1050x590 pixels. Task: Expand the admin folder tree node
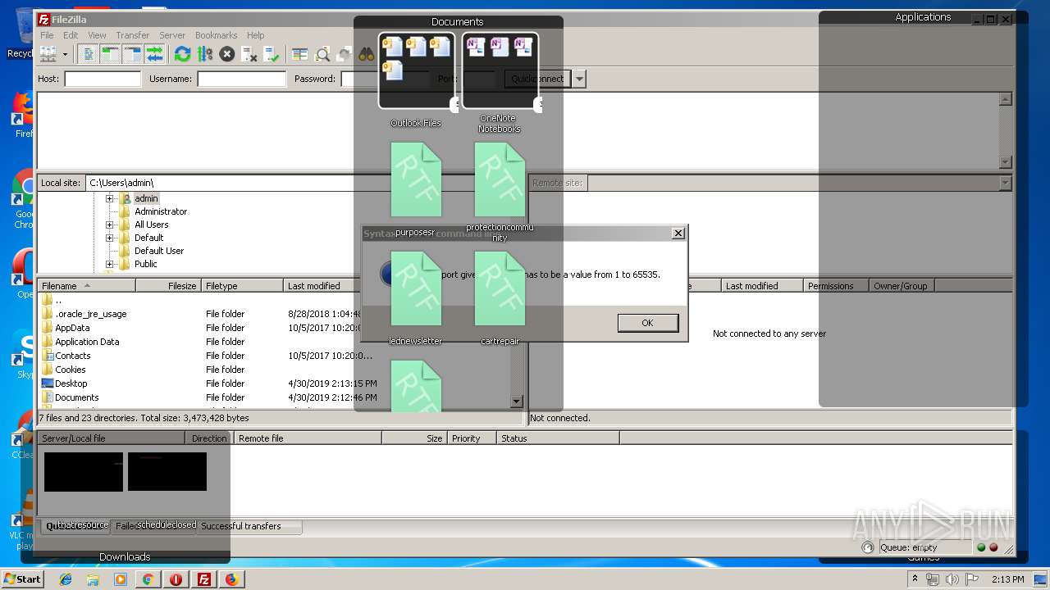(x=109, y=198)
